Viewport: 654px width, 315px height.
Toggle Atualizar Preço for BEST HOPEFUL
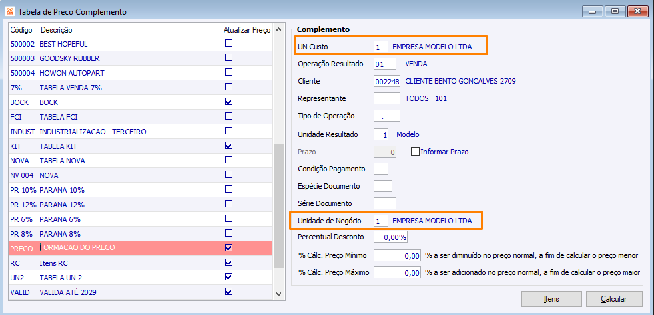point(228,43)
